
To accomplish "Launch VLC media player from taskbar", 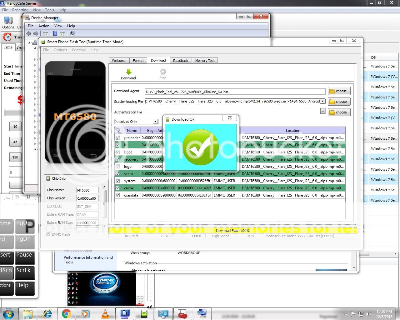I will (105, 313).
